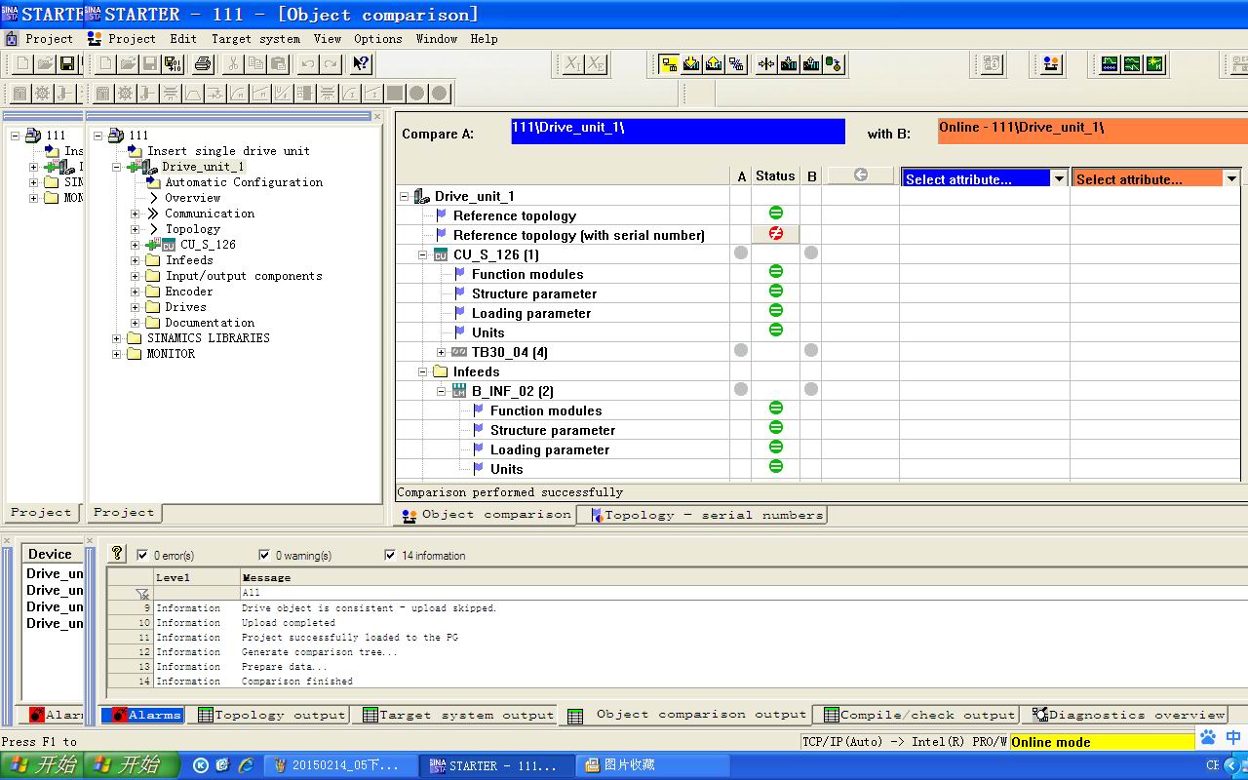Click the blue and orange circles toolbar icon
Image resolution: width=1248 pixels, height=780 pixels.
[1051, 64]
